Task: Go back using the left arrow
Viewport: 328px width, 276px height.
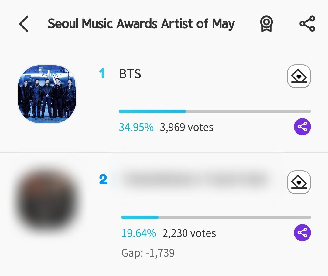Action: click(x=24, y=24)
